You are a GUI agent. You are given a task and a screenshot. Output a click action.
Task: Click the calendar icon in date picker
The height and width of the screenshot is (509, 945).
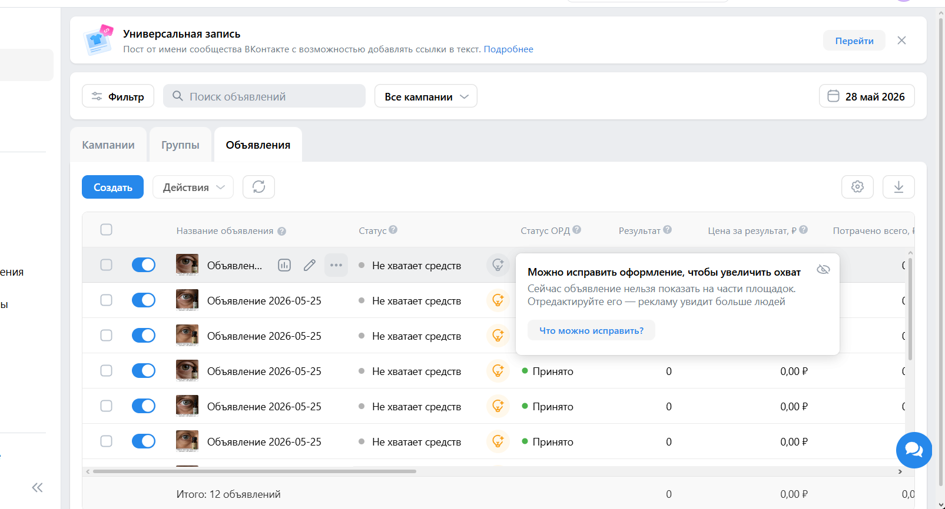click(833, 96)
